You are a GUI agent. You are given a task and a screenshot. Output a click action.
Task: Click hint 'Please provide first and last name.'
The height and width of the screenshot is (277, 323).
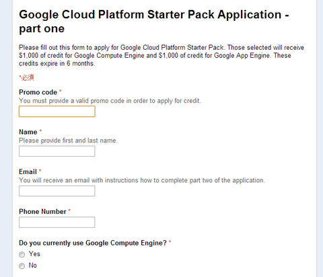coord(68,141)
